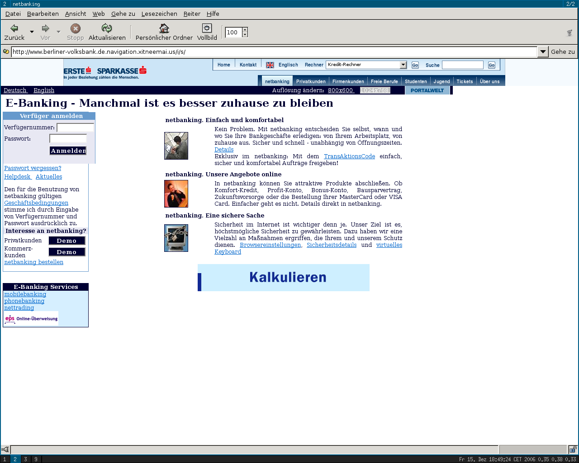Open the nettrading link
Image resolution: width=579 pixels, height=463 pixels.
pos(19,307)
